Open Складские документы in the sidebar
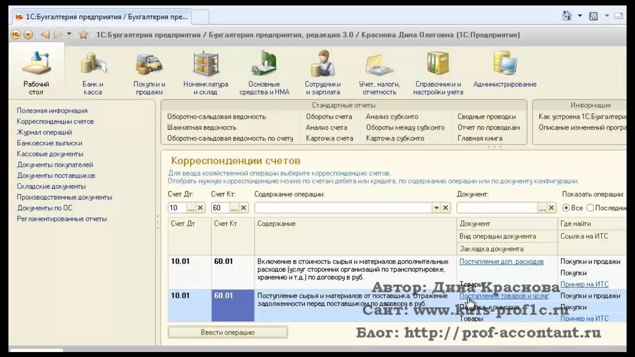 51,186
